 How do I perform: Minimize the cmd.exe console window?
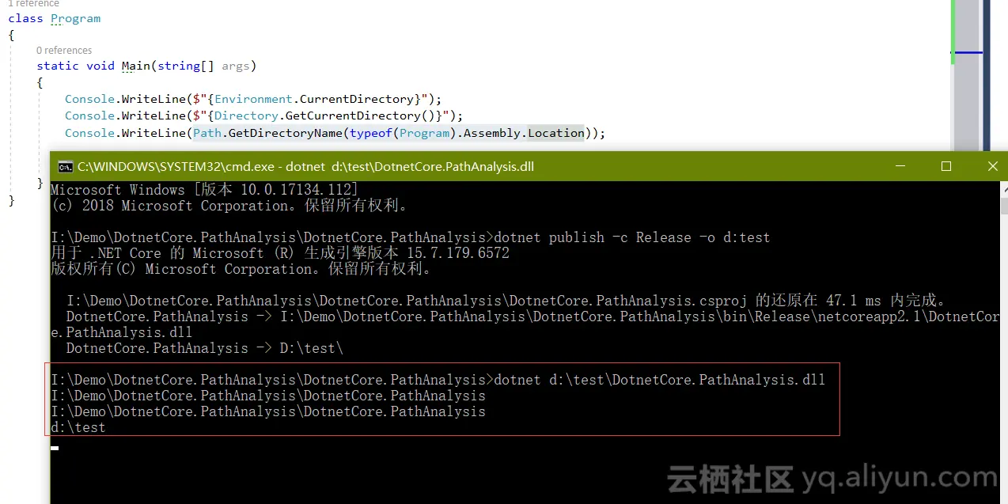(x=900, y=166)
